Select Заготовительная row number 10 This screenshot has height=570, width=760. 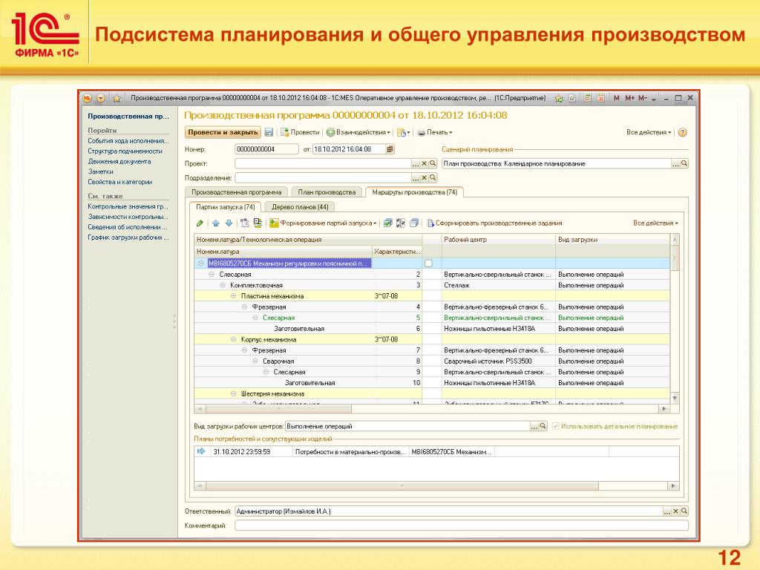pos(432,382)
